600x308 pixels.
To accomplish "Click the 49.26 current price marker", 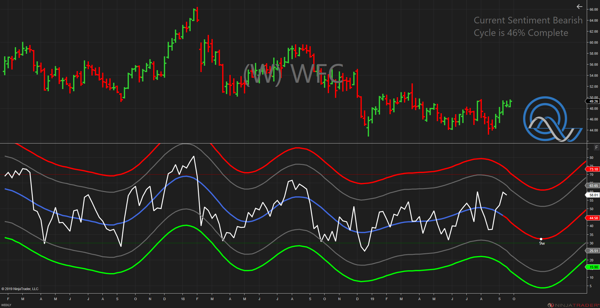I will (593, 101).
